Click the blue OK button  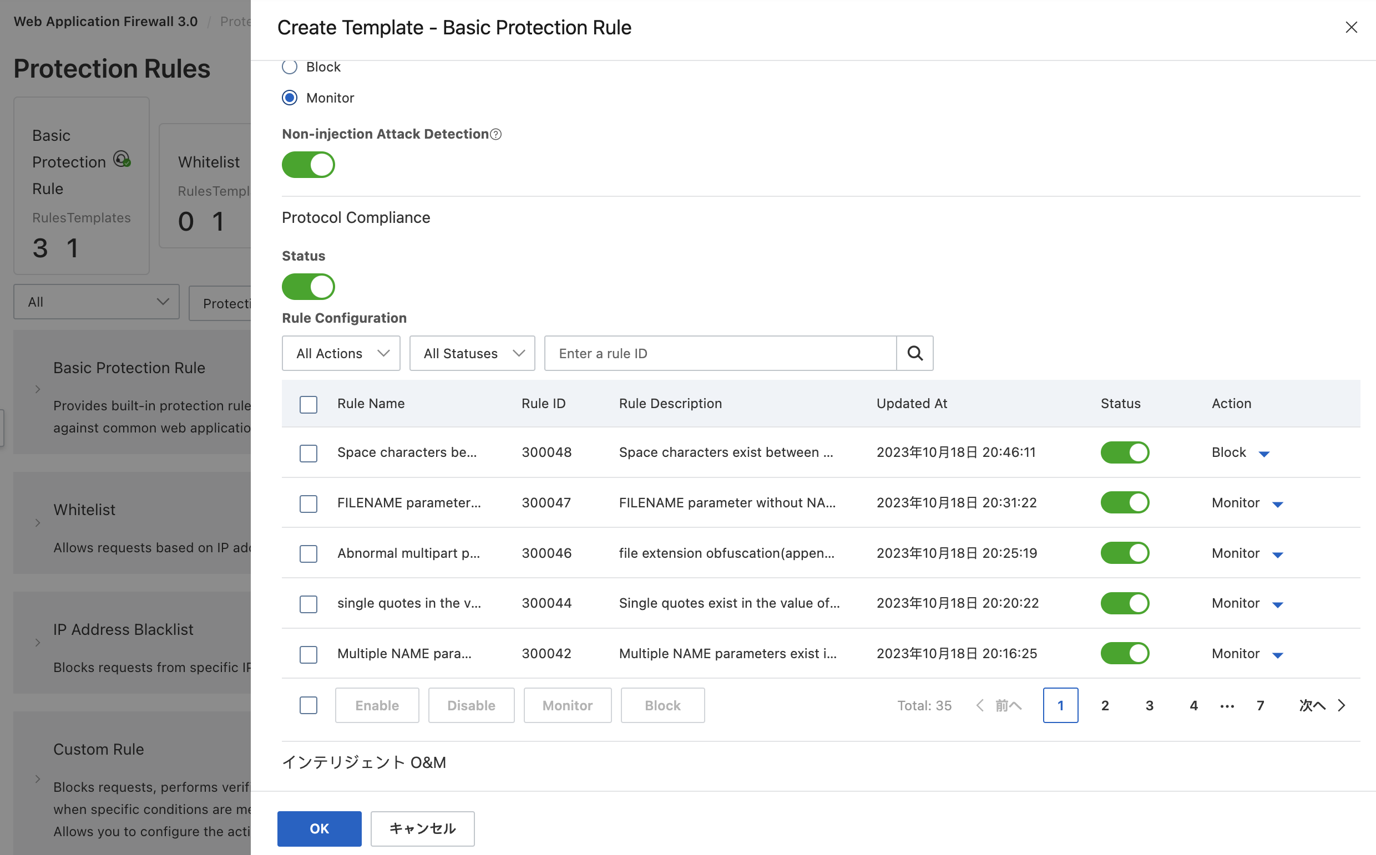[x=319, y=828]
